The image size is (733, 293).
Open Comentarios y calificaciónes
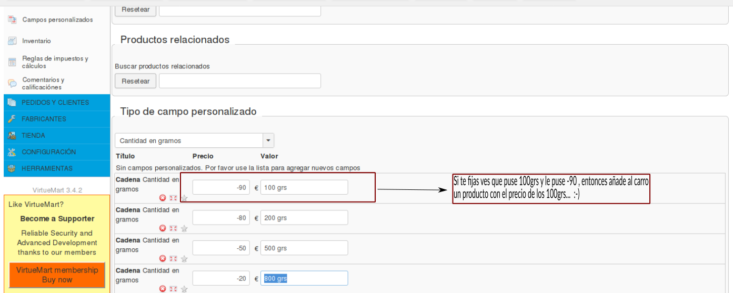(43, 83)
